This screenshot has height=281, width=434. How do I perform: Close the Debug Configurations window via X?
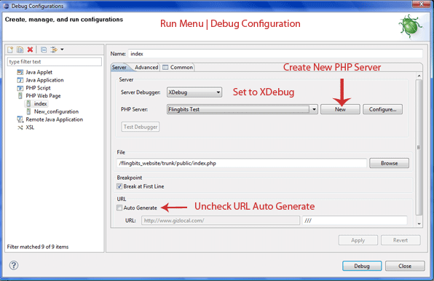click(x=421, y=4)
